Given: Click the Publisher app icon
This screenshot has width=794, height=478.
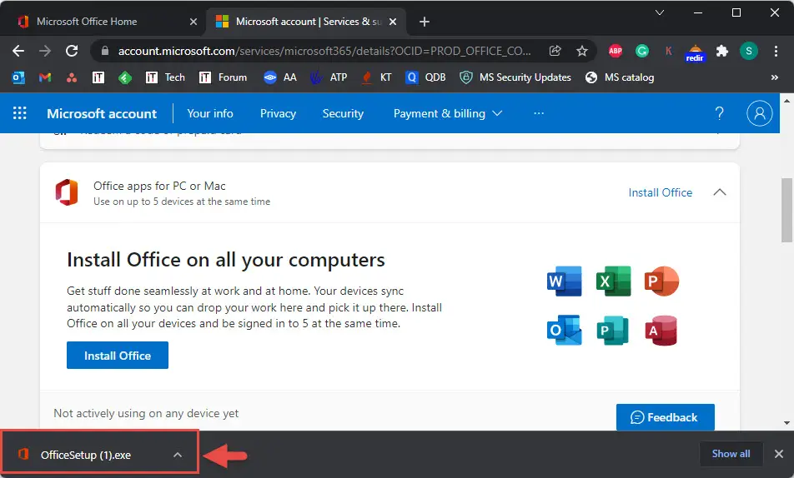Looking at the screenshot, I should [x=613, y=331].
